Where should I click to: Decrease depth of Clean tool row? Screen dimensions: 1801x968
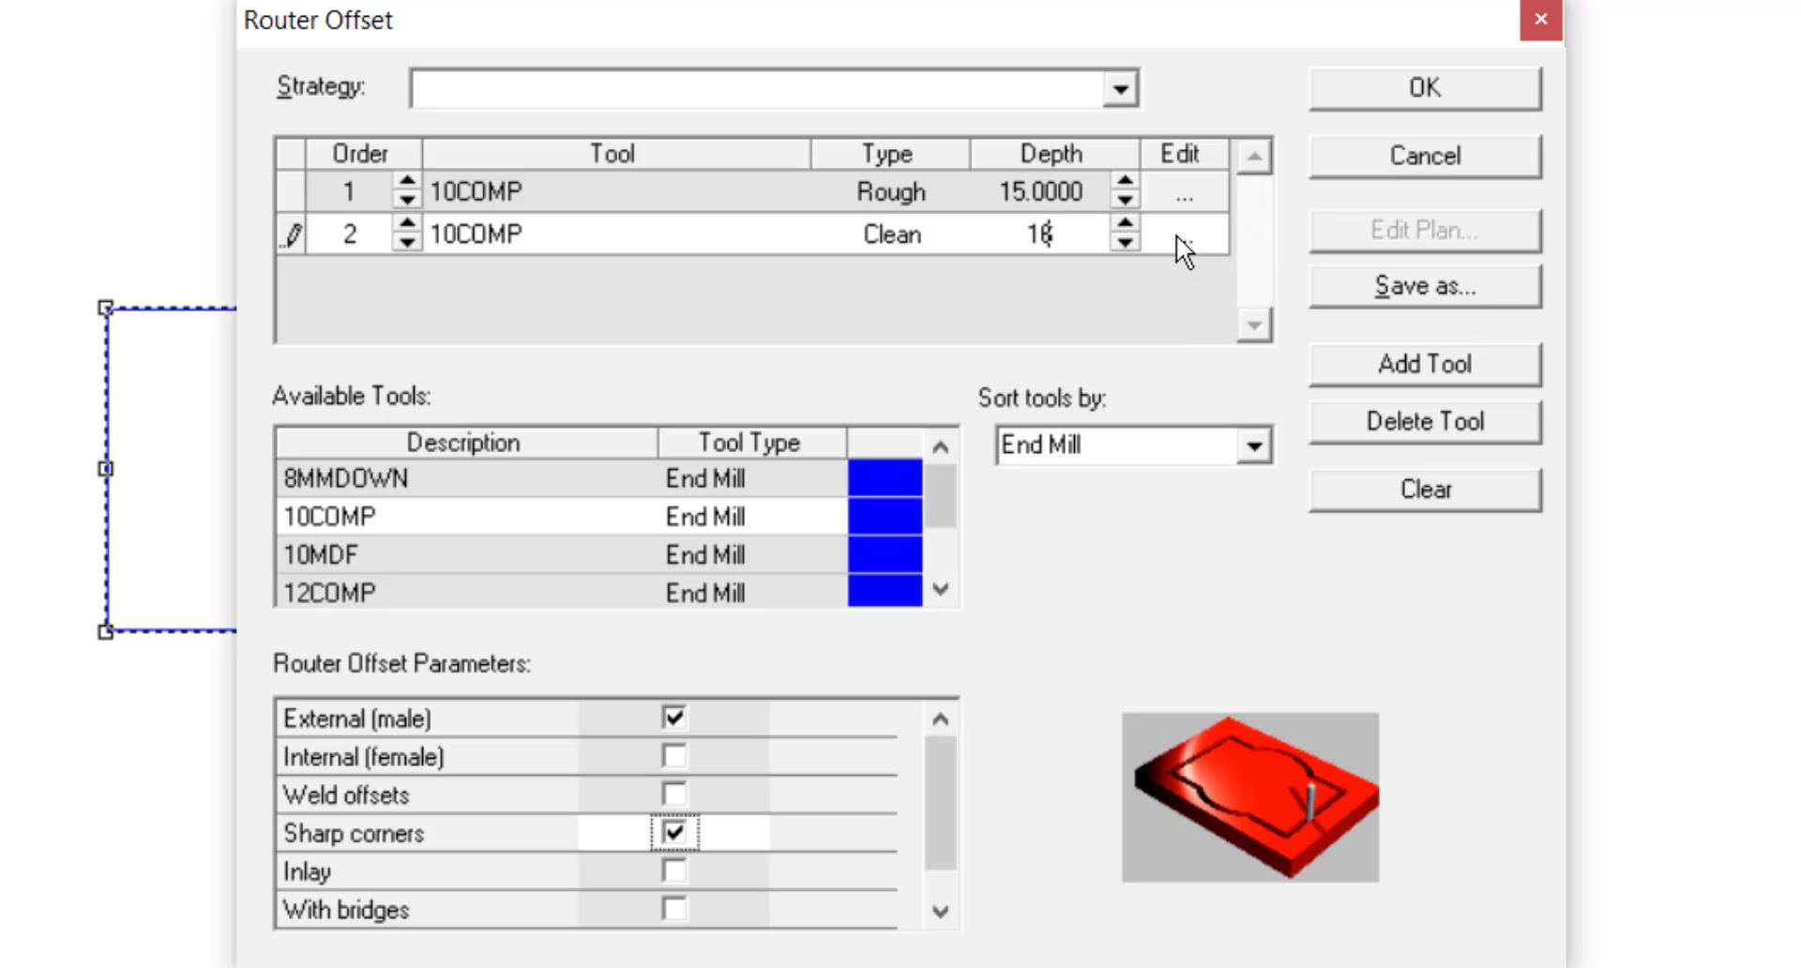pyautogui.click(x=1125, y=242)
